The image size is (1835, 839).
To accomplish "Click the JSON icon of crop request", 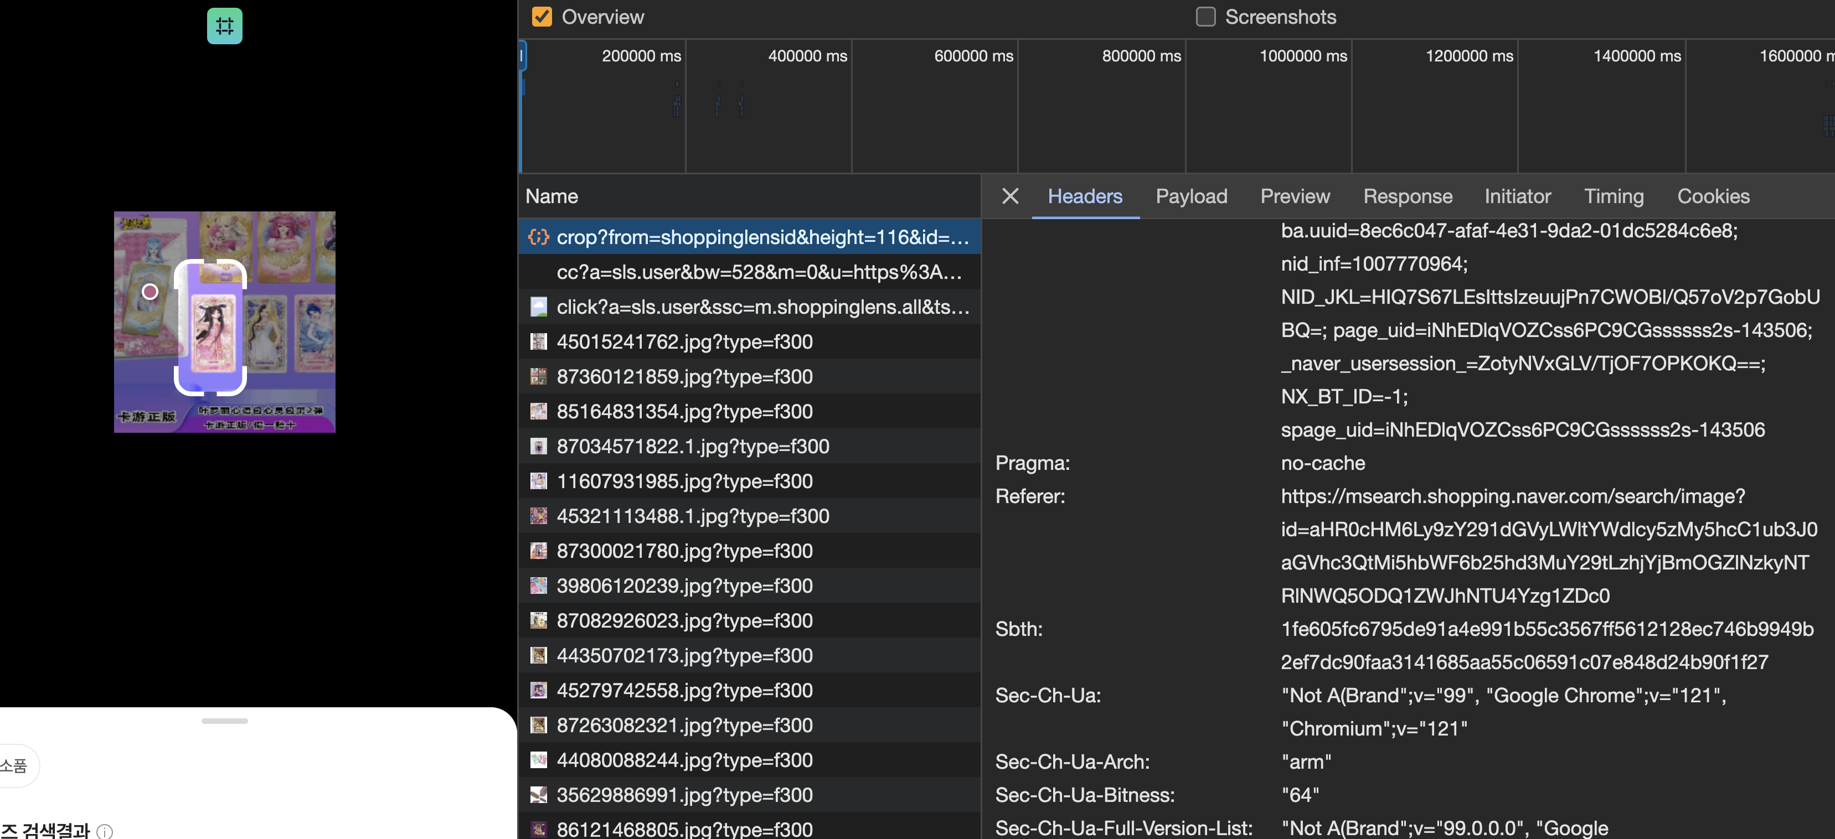I will [x=539, y=236].
